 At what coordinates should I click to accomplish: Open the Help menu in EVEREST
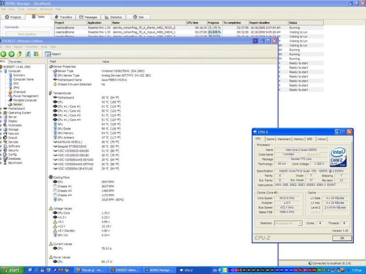coord(53,47)
